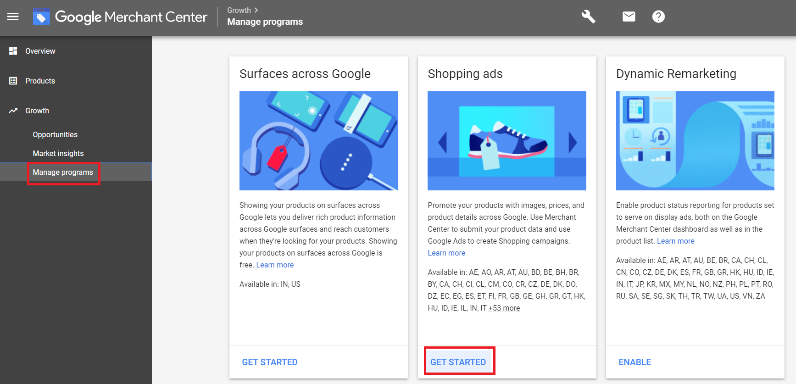Click the Surfaces across Google illustration
Image resolution: width=796 pixels, height=384 pixels.
tap(319, 141)
